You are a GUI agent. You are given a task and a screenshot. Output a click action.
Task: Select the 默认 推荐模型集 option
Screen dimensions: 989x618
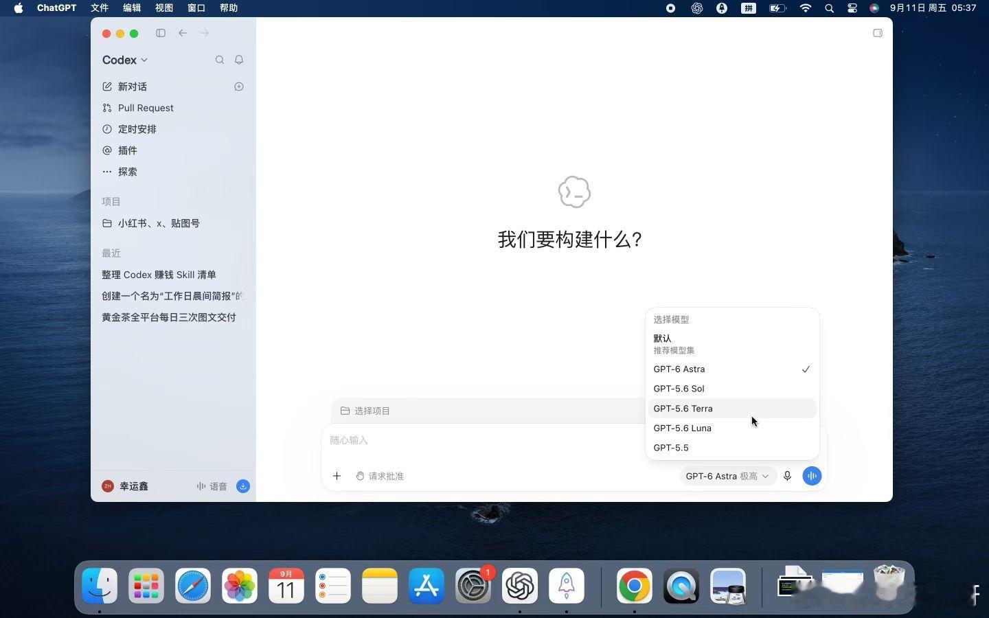pos(732,344)
